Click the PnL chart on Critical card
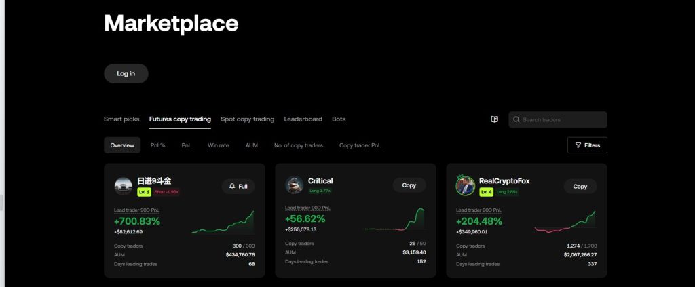 click(x=394, y=220)
